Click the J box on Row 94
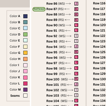This screenshot has width=106, height=106. click(76, 46)
